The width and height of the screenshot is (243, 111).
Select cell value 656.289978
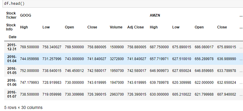coord(204,59)
